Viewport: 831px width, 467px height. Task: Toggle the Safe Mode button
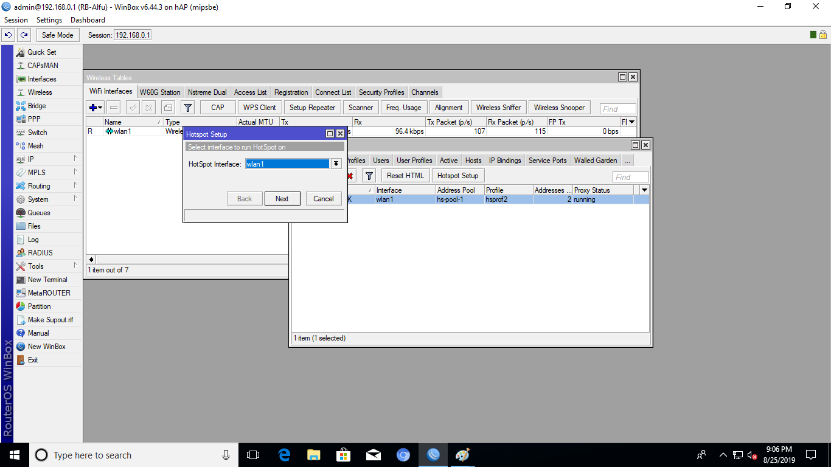click(58, 35)
